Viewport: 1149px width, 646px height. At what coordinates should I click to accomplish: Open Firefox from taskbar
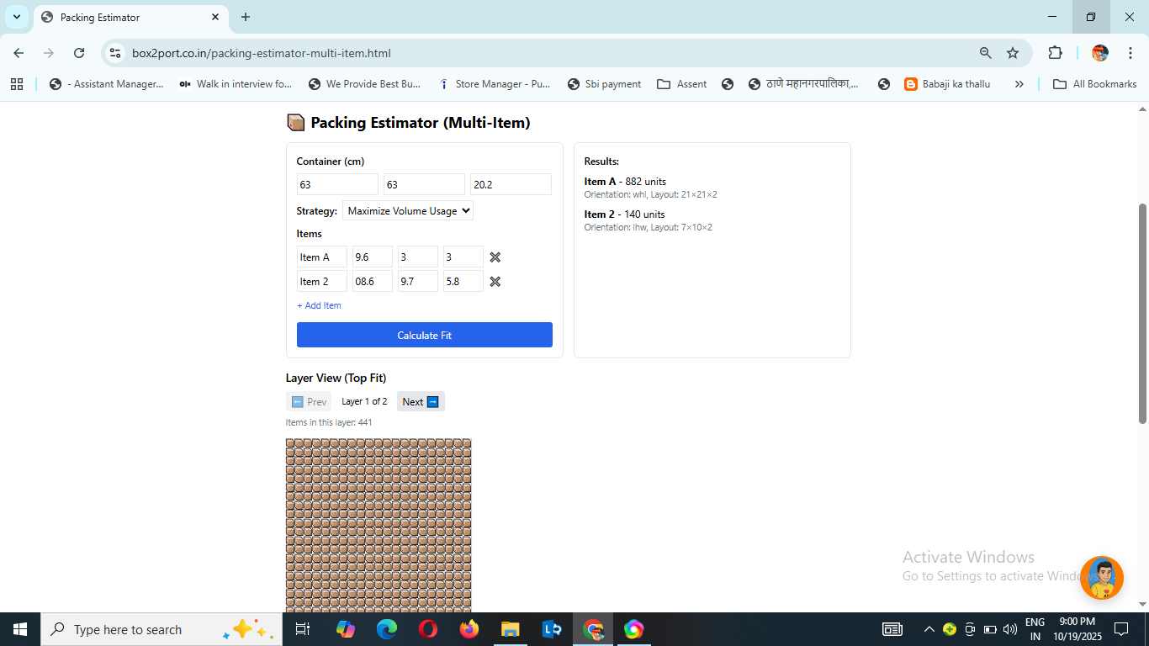coord(469,629)
